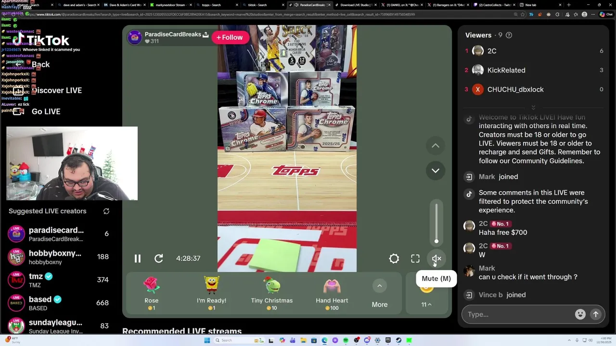Adjust the vertical volume slider

click(x=436, y=223)
